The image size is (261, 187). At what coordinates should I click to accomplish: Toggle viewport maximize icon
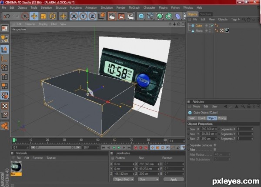click(x=183, y=24)
